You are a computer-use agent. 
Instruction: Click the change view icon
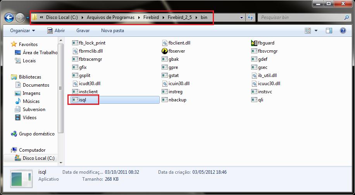coord(308,31)
